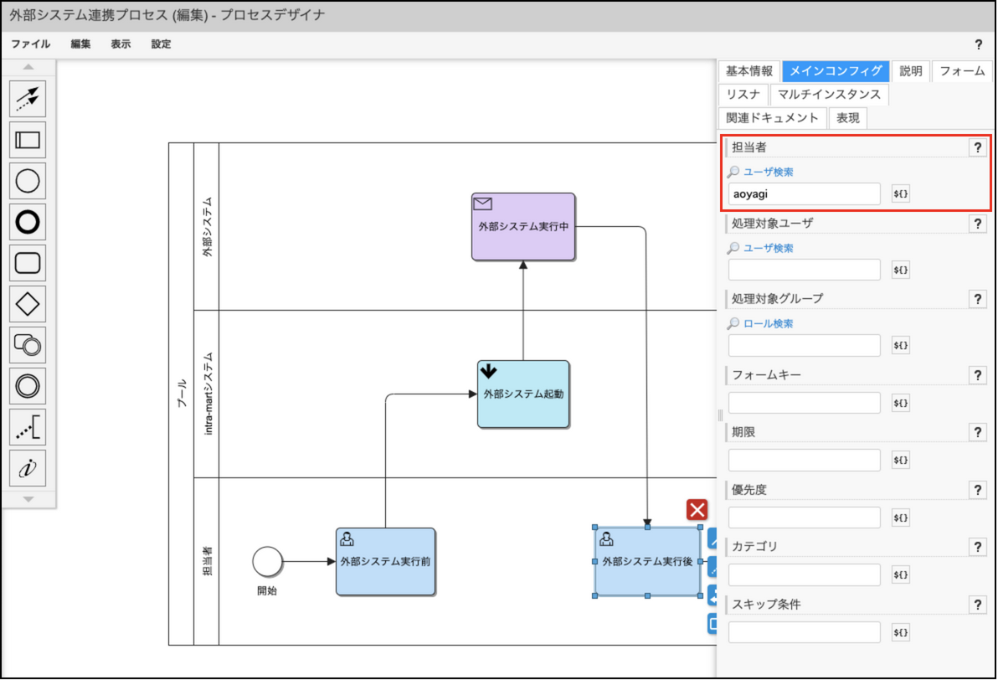Select the intermediate event tool
Image resolution: width=998 pixels, height=680 pixels.
point(28,386)
